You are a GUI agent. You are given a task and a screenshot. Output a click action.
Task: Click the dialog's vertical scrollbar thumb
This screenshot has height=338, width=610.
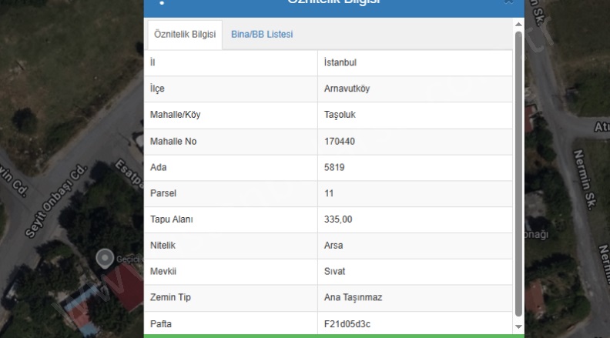518,169
